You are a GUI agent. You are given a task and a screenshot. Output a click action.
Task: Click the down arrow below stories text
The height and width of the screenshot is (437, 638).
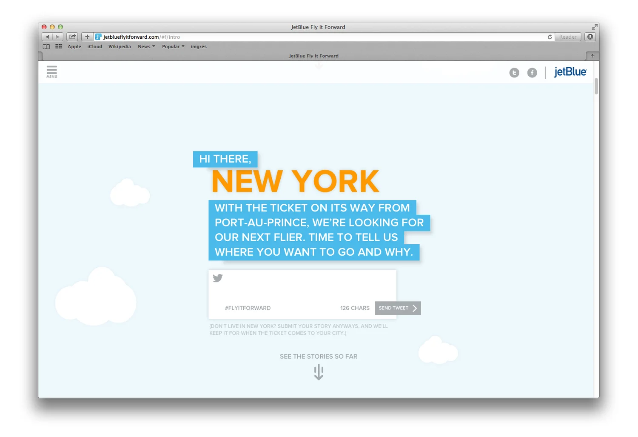click(319, 372)
